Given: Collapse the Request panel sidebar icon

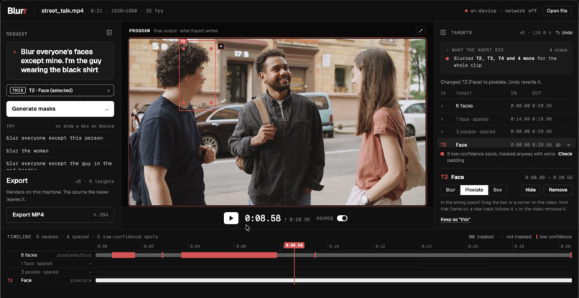Looking at the screenshot, I should click(109, 33).
